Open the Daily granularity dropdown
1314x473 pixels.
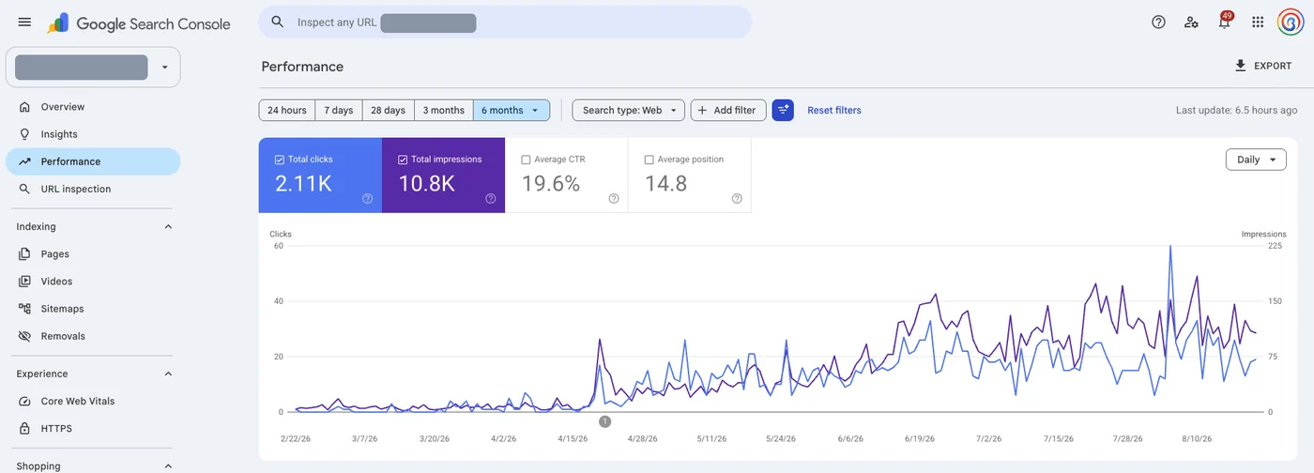click(x=1256, y=160)
